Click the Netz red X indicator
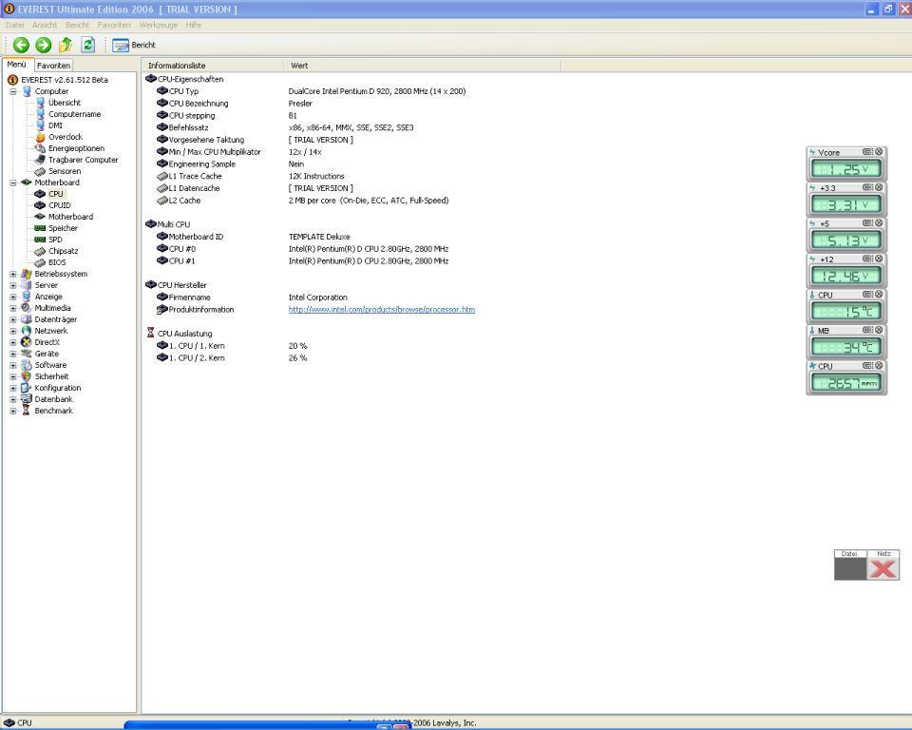Viewport: 912px width, 730px height. 883,568
